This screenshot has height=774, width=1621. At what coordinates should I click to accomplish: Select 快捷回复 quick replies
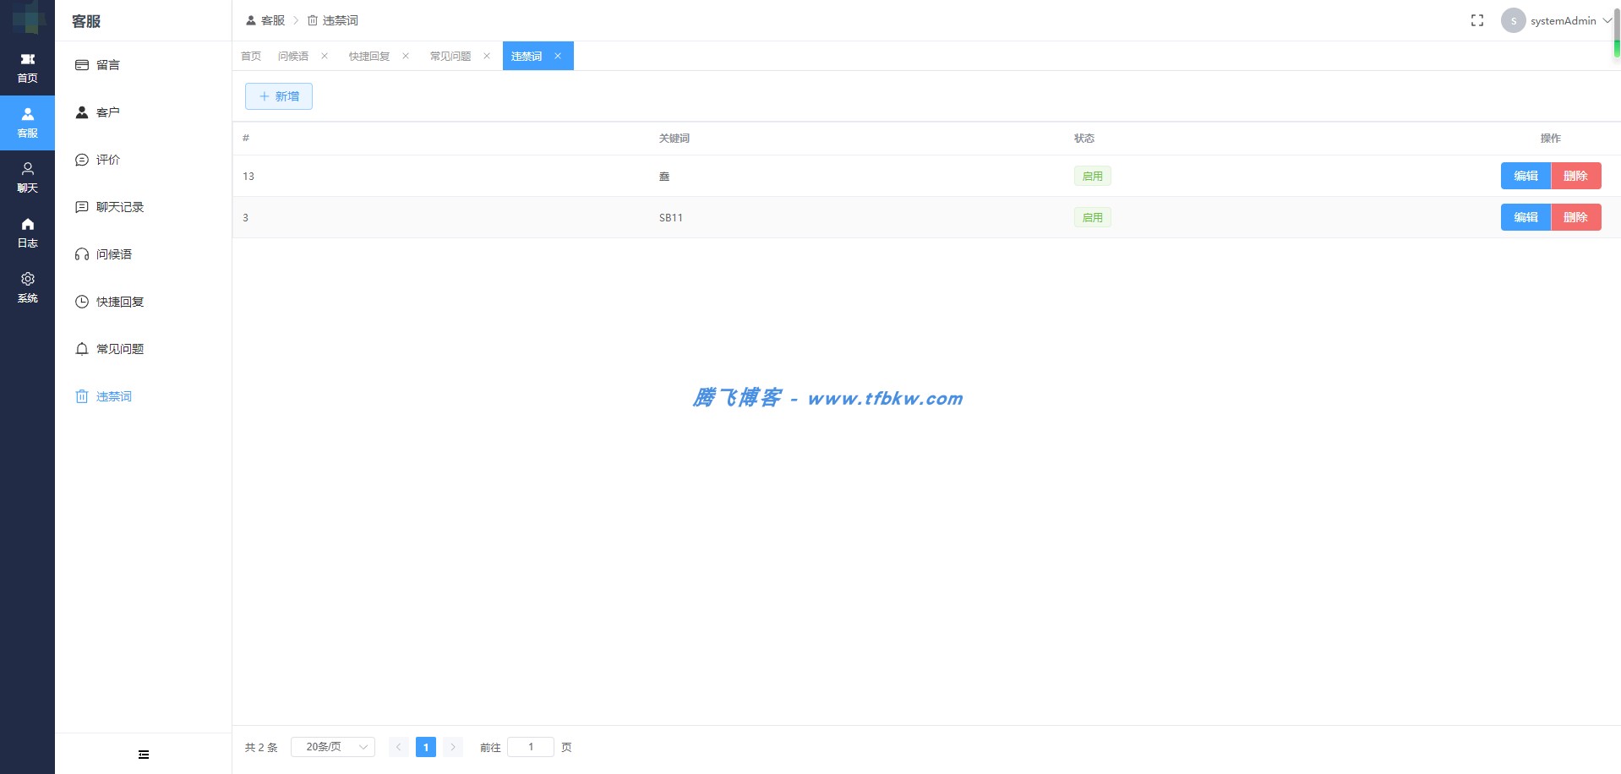pos(118,302)
